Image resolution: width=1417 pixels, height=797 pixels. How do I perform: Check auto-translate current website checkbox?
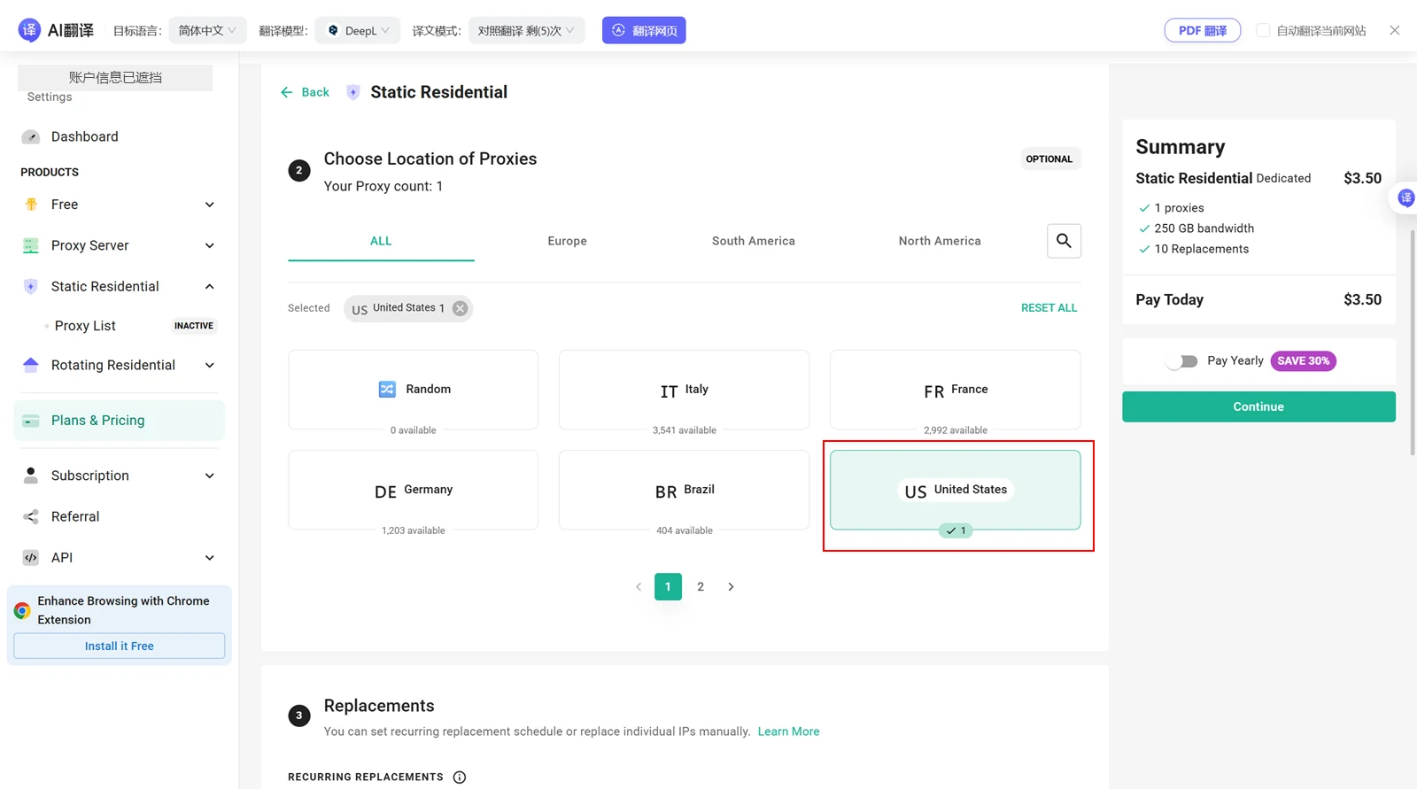(1263, 30)
